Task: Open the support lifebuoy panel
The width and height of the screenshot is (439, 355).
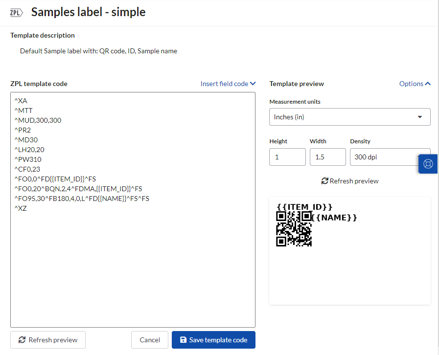Action: [x=428, y=164]
